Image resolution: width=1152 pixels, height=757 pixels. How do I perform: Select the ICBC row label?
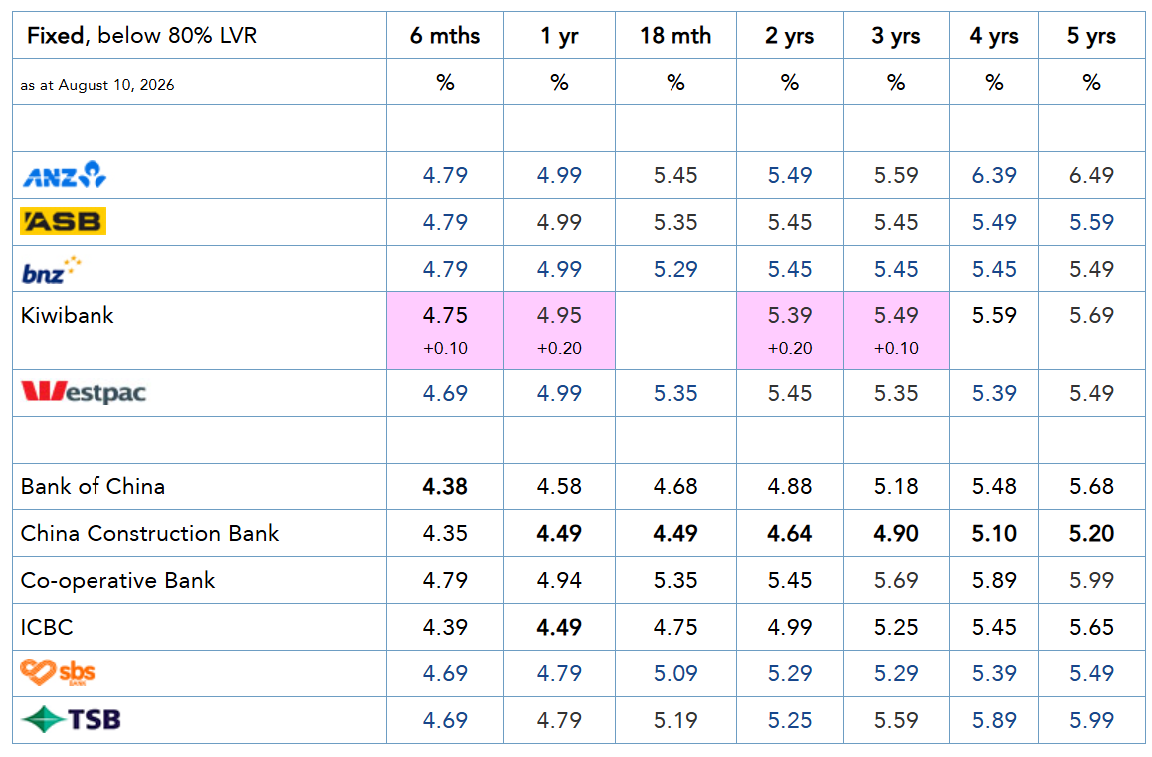click(47, 627)
